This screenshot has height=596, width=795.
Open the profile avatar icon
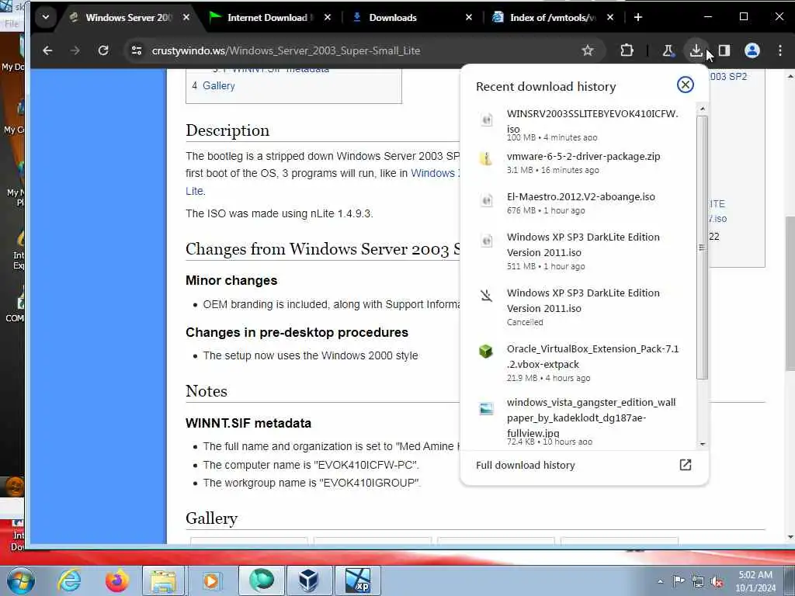click(x=752, y=50)
